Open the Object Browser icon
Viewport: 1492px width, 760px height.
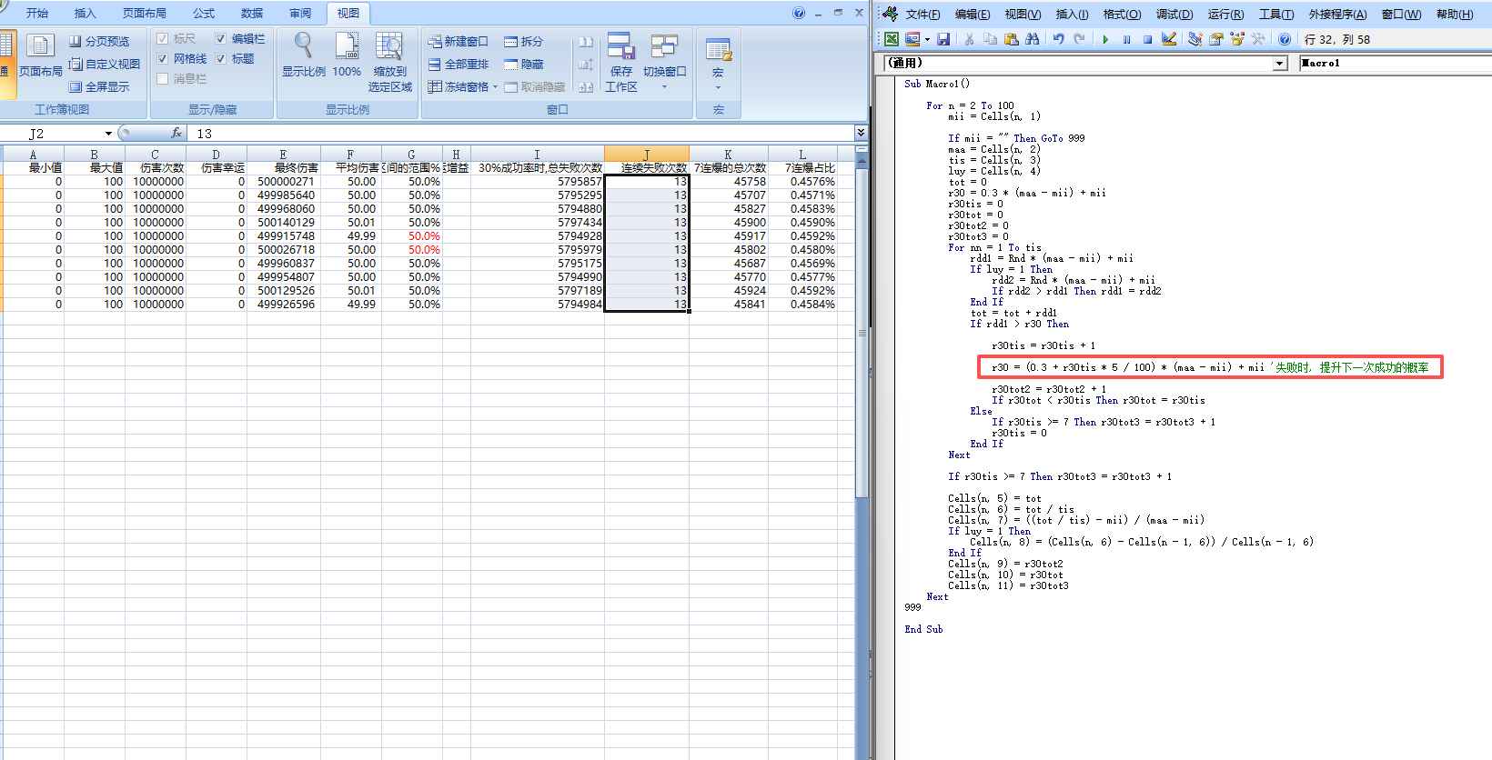point(1237,39)
